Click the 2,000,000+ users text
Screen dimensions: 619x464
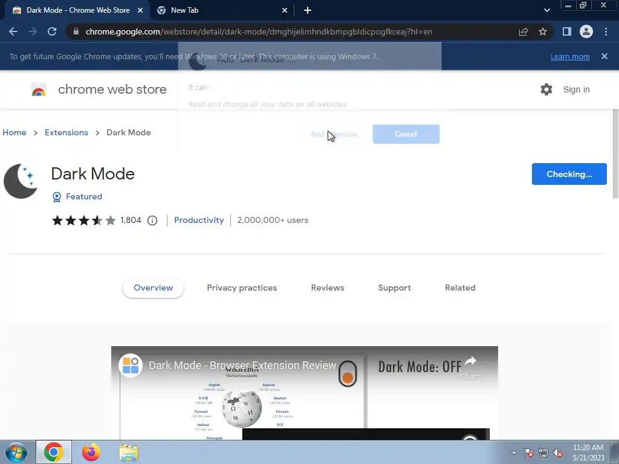(273, 220)
